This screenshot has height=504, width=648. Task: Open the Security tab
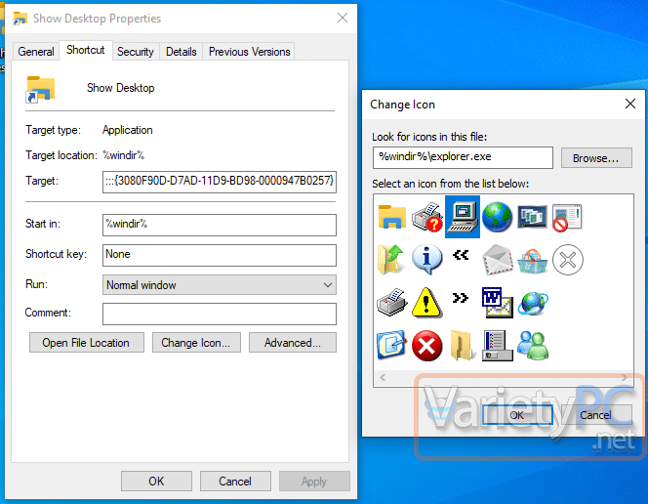pos(135,52)
